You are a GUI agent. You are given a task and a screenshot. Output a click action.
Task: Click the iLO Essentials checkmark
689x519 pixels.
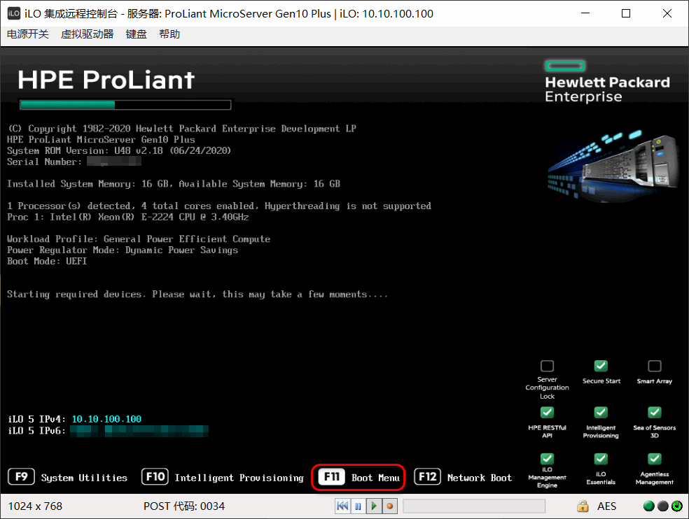click(x=601, y=459)
